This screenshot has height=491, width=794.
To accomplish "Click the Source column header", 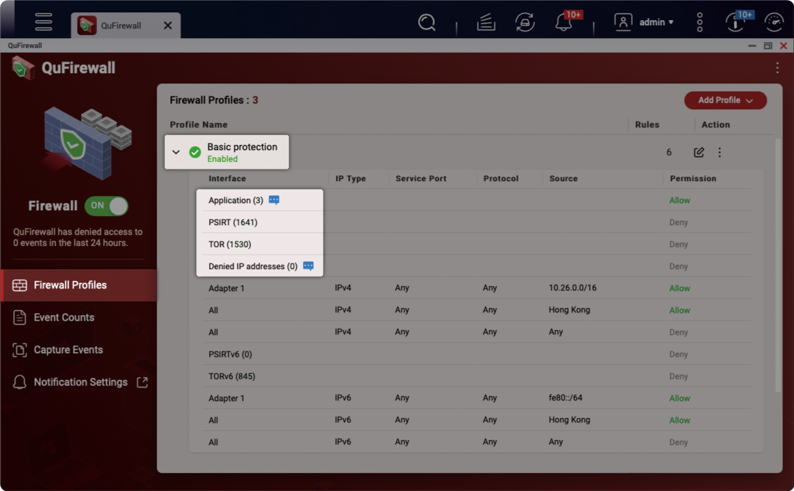I will click(564, 179).
